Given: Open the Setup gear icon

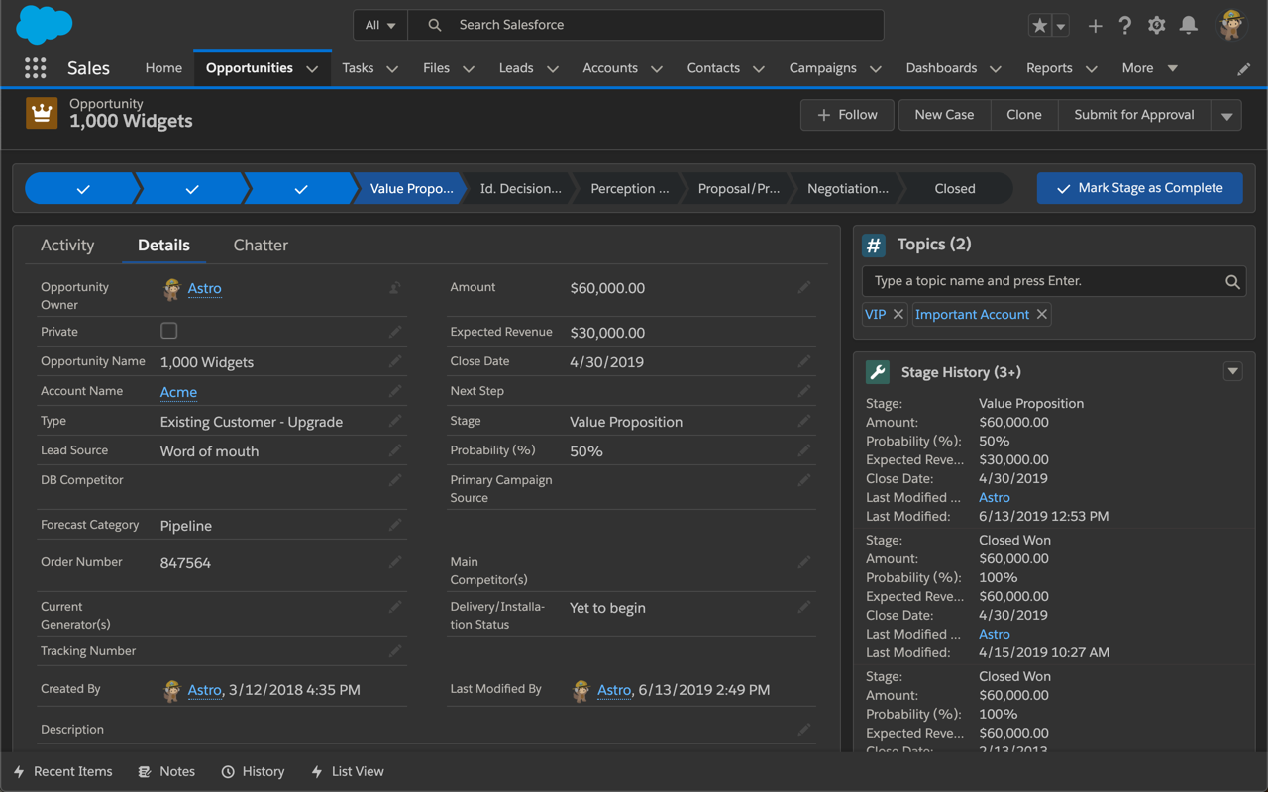Looking at the screenshot, I should (1157, 26).
